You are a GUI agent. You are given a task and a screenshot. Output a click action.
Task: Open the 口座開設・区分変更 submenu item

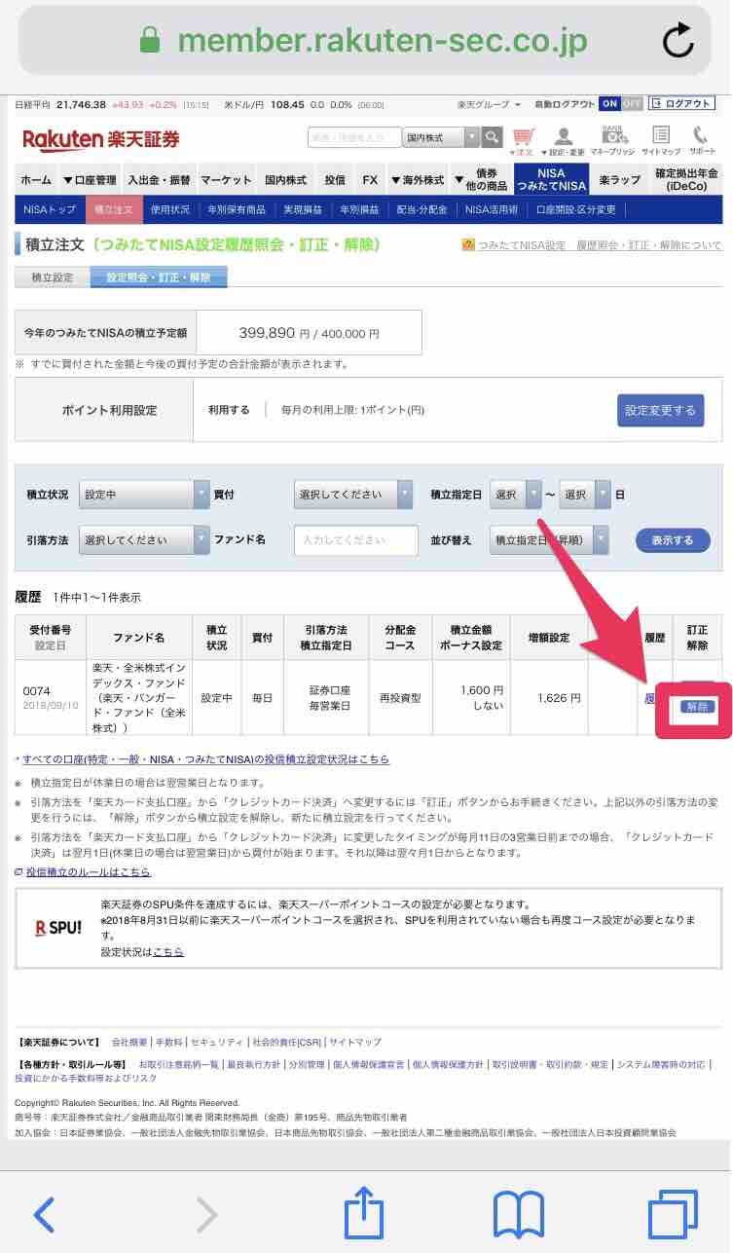coord(576,209)
